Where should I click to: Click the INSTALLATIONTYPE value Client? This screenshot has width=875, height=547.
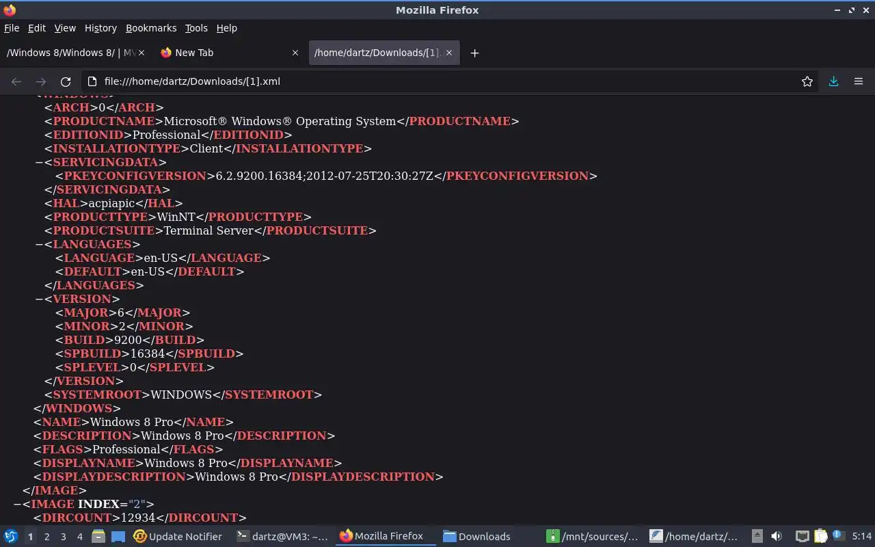pyautogui.click(x=206, y=148)
